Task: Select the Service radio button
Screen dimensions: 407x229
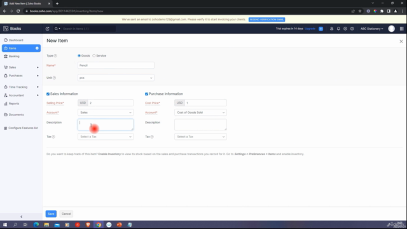Action: [x=94, y=56]
